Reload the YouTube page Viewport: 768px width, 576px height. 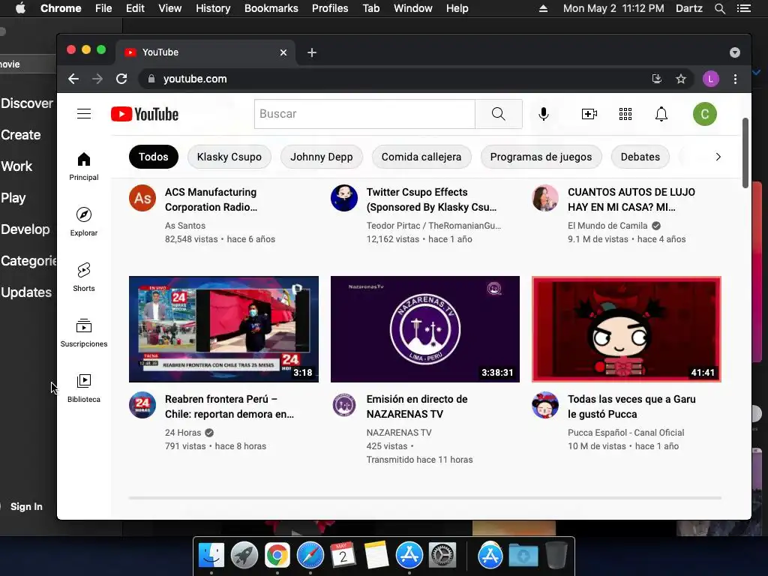(121, 79)
